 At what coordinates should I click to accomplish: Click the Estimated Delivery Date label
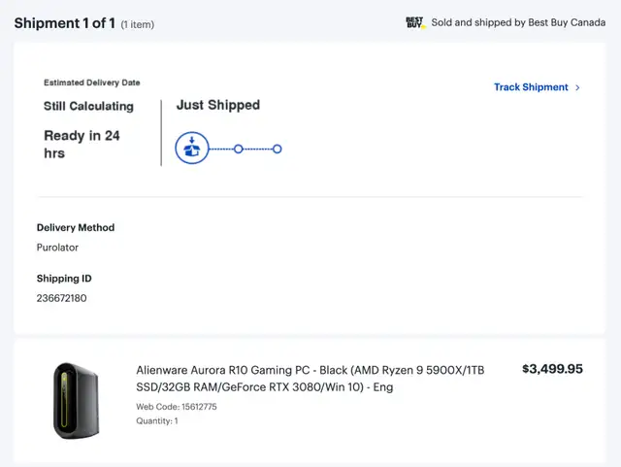pyautogui.click(x=92, y=83)
